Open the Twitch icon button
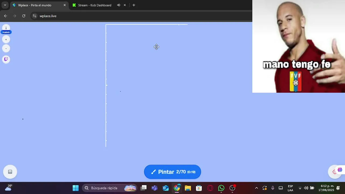The height and width of the screenshot is (194, 345). coord(6,59)
